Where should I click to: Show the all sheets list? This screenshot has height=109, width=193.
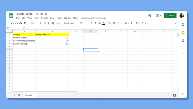pos(19,95)
